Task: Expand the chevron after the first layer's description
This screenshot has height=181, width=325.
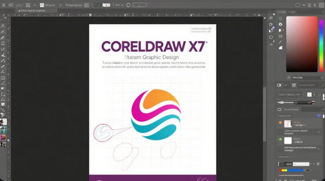Action: (318, 132)
